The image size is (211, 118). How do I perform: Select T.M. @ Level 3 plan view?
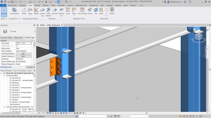pos(15,104)
